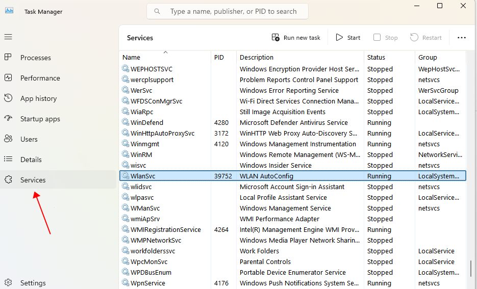The height and width of the screenshot is (289, 477).
Task: Click the gear icon beside WinDefend
Action: (x=125, y=122)
